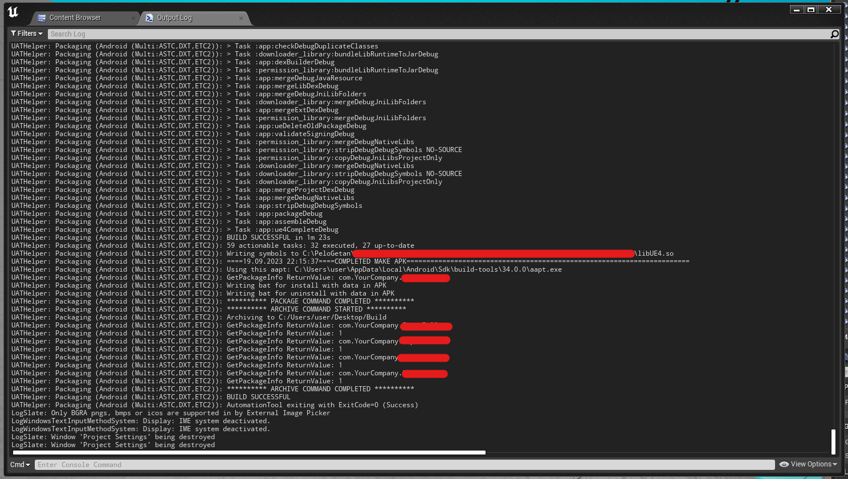Click the Enter Console Command field

(x=399, y=465)
